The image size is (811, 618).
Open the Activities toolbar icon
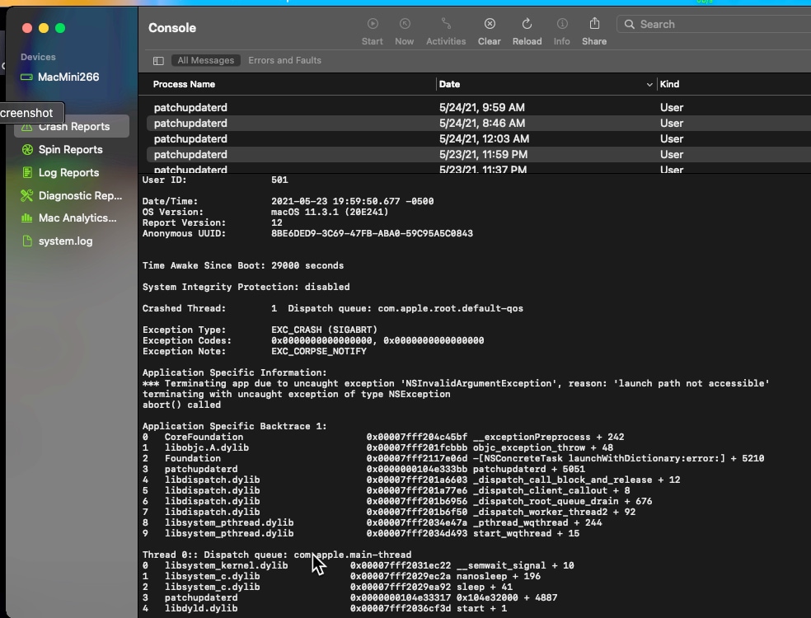(x=446, y=24)
